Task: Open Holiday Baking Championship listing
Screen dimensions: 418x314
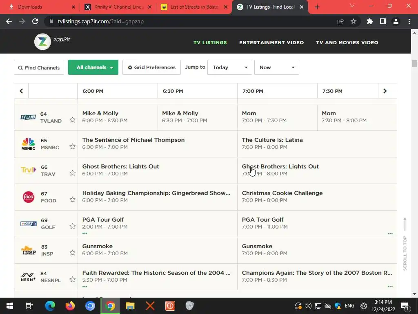Action: click(157, 197)
